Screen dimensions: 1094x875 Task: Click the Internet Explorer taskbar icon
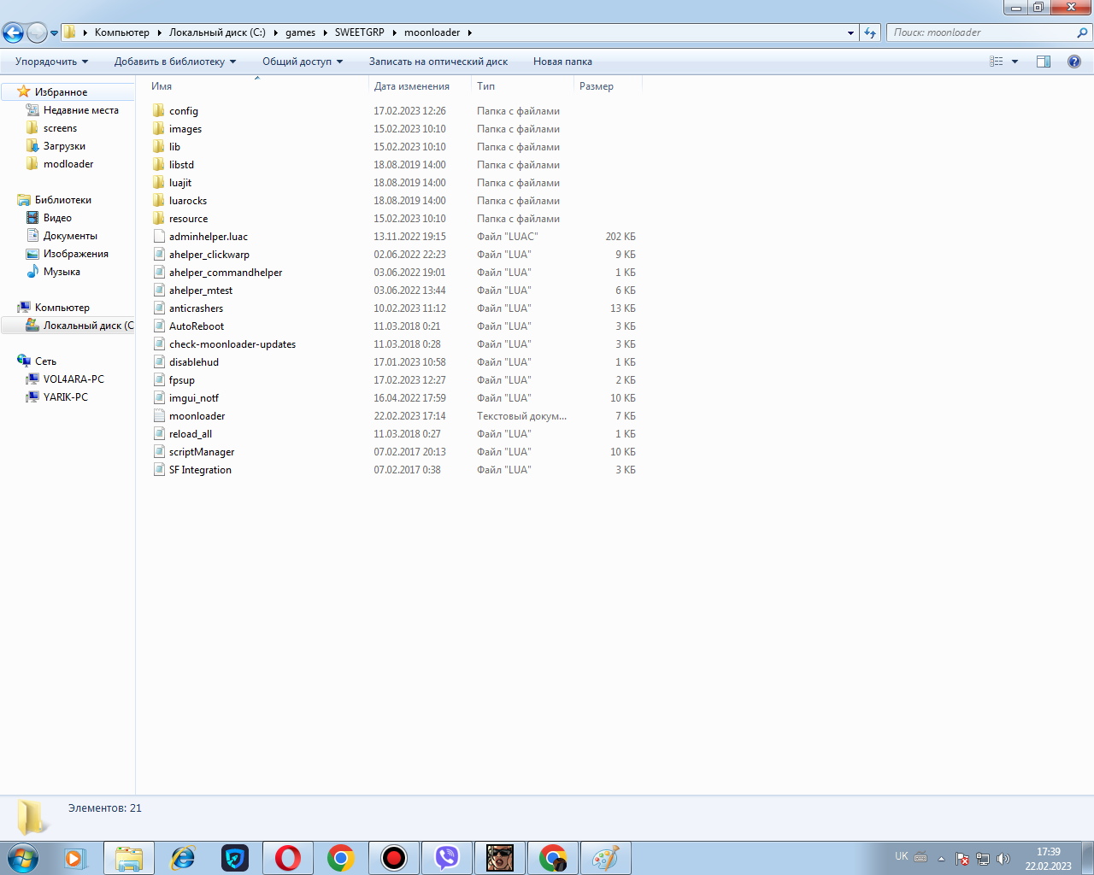pos(183,857)
